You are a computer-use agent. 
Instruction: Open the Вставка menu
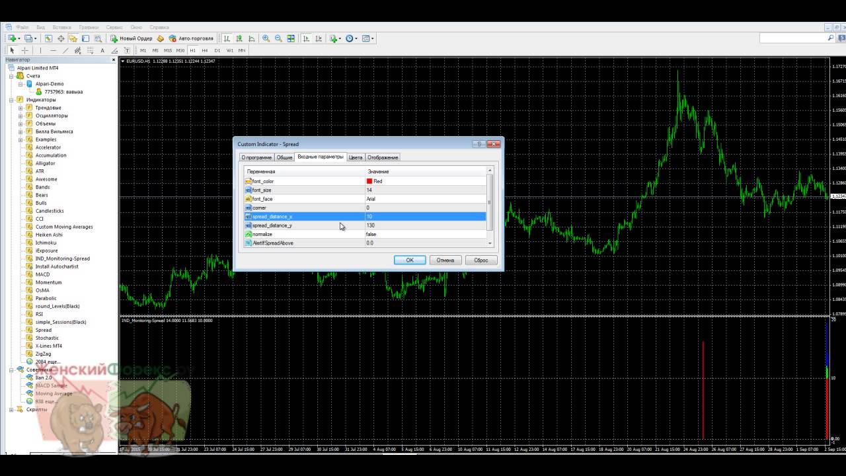[61, 27]
